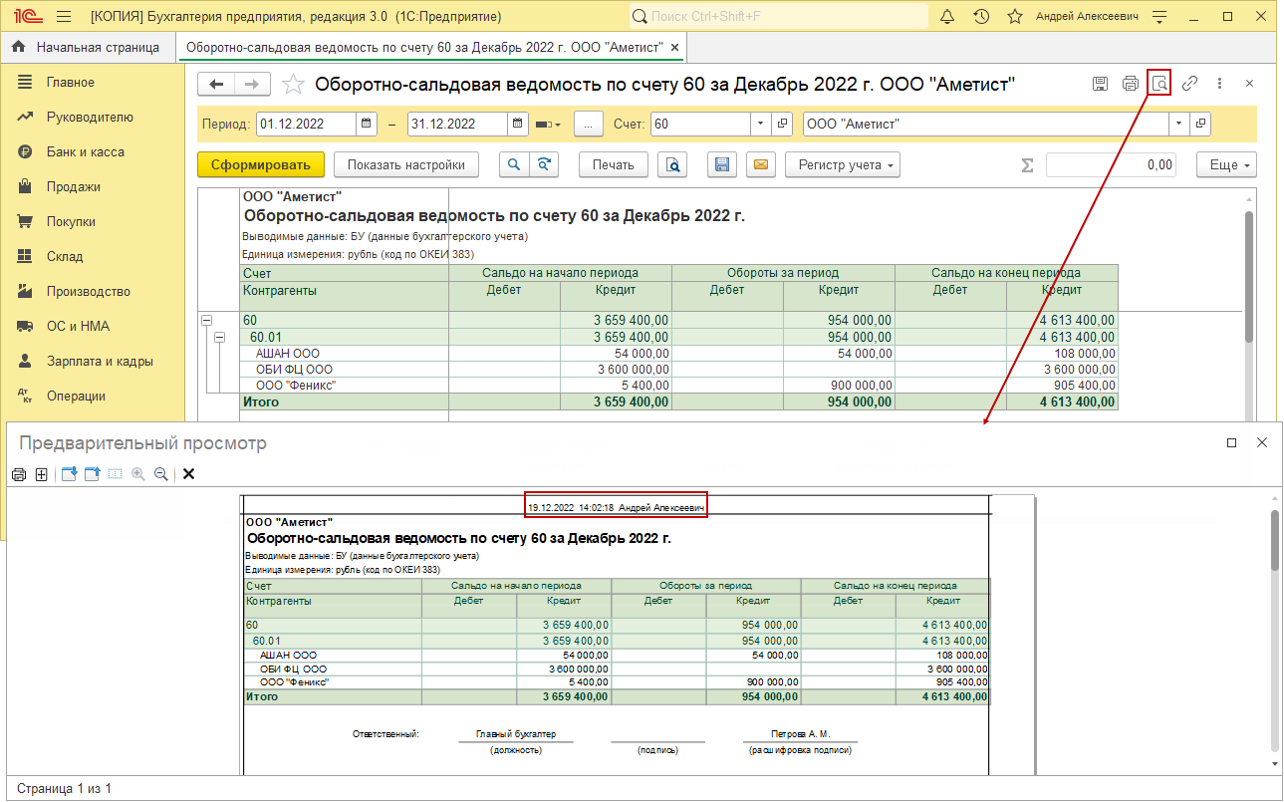Click Показать настройки button
1284x802 pixels.
coord(406,165)
